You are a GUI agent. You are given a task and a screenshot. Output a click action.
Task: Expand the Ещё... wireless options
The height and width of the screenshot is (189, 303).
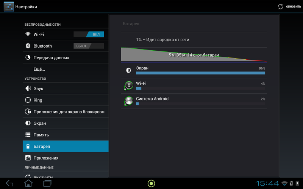pos(66,69)
